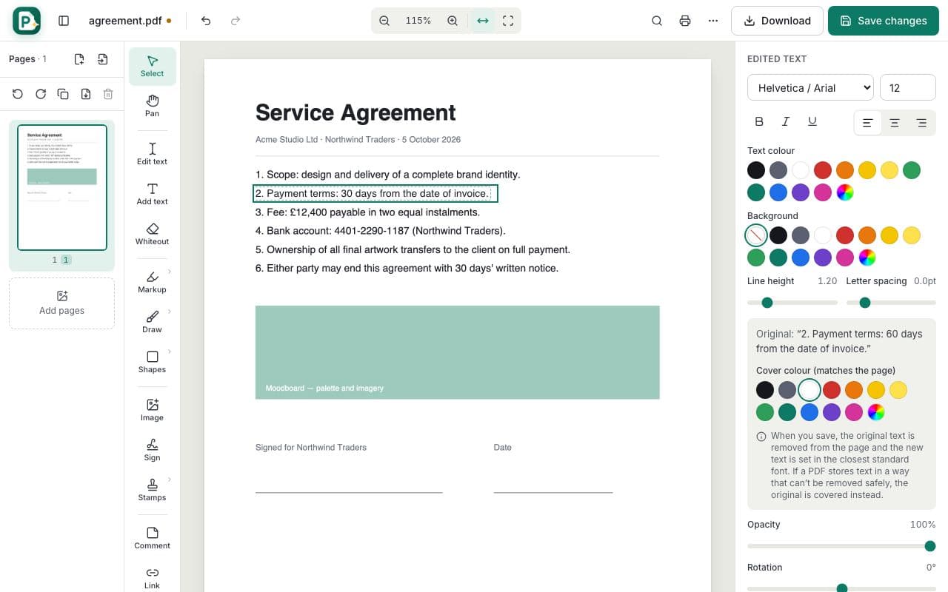The width and height of the screenshot is (948, 592).
Task: Click the line '3. Fee: £12,400 payable'
Action: (x=367, y=212)
